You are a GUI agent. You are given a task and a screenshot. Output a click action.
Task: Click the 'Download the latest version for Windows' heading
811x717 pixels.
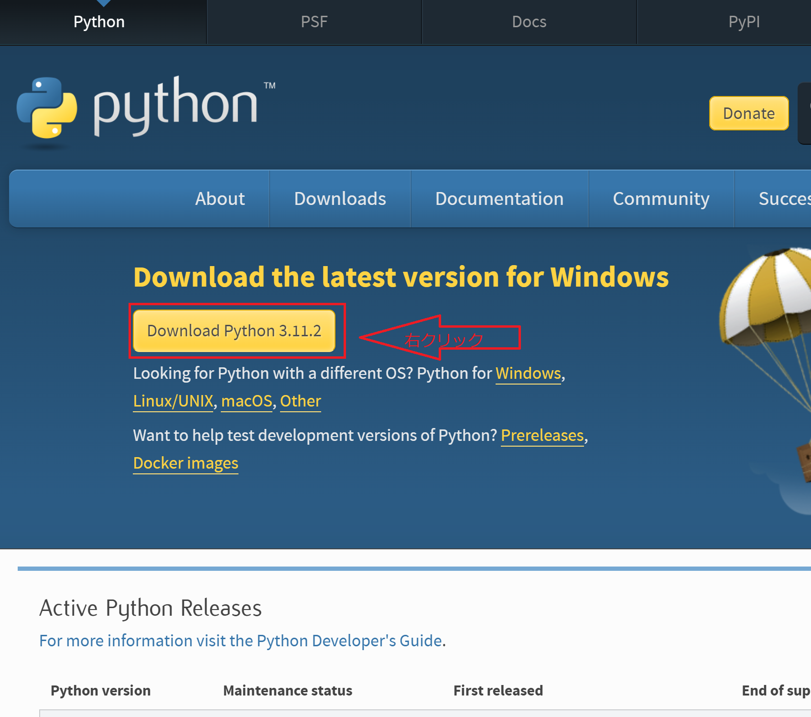pyautogui.click(x=401, y=277)
